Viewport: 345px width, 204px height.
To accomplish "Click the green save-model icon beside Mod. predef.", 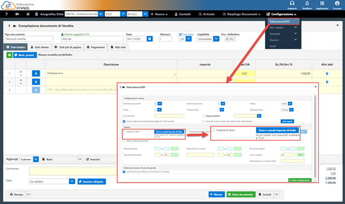I will [9, 55].
